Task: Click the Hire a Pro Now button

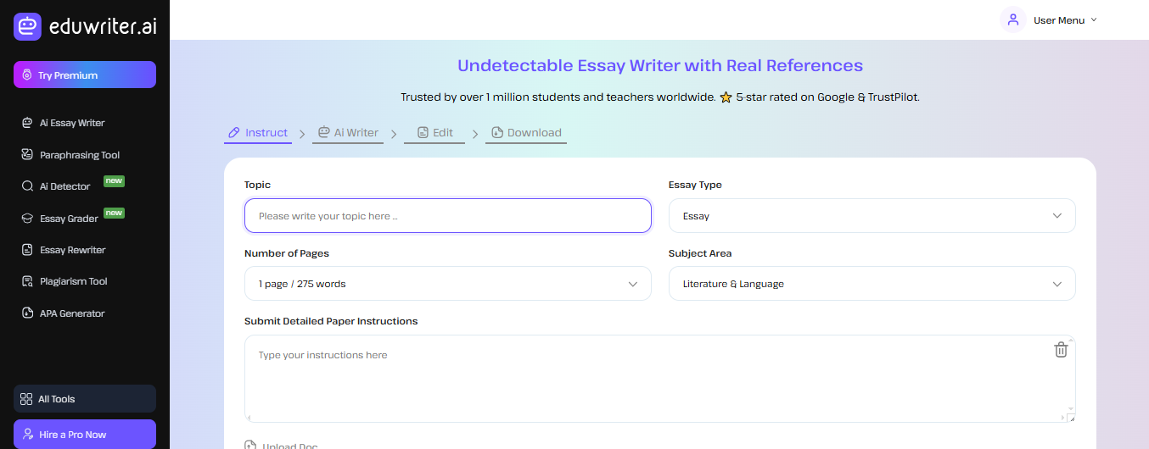Action: pyautogui.click(x=85, y=434)
